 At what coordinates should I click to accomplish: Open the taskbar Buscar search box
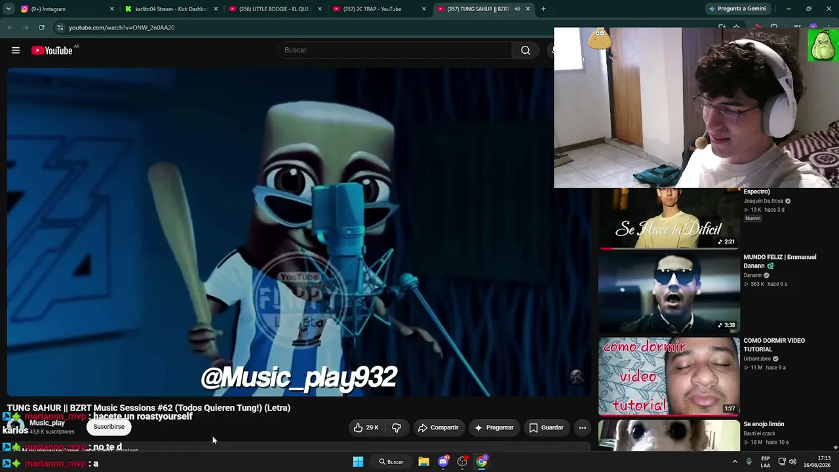391,462
